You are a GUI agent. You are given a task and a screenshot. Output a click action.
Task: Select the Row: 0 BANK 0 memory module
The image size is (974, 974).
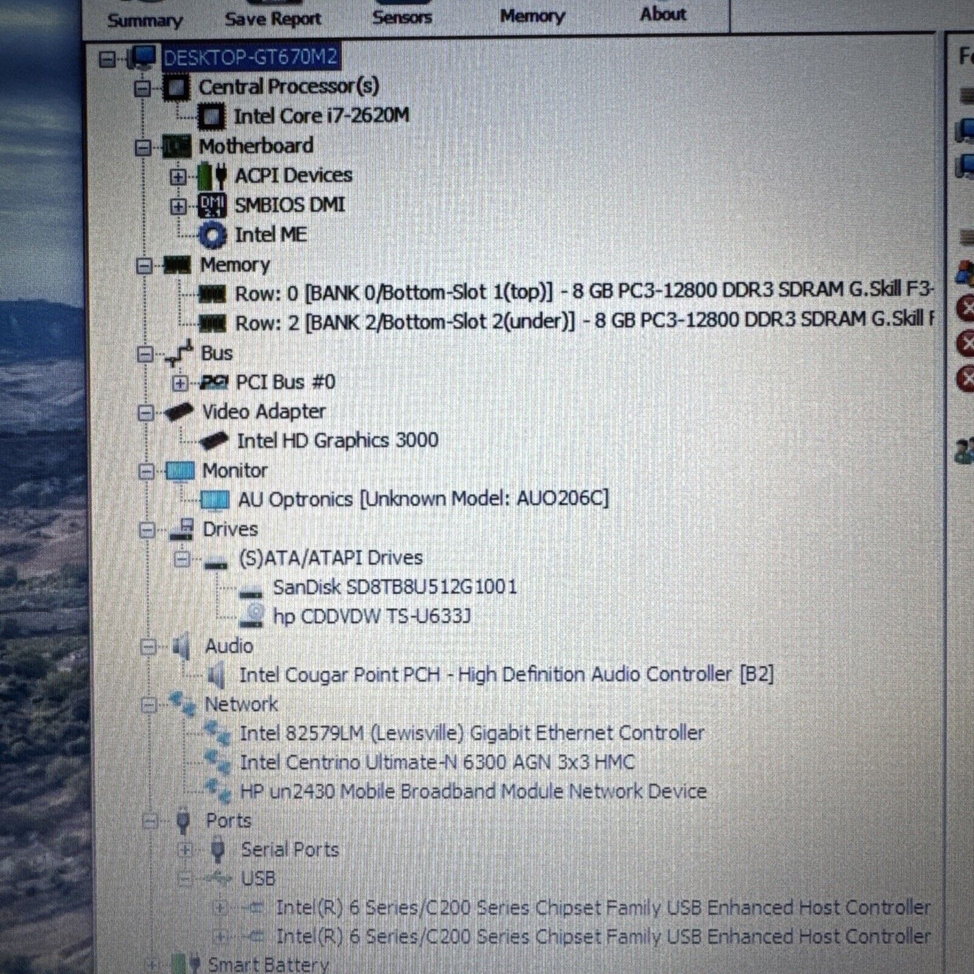(584, 293)
